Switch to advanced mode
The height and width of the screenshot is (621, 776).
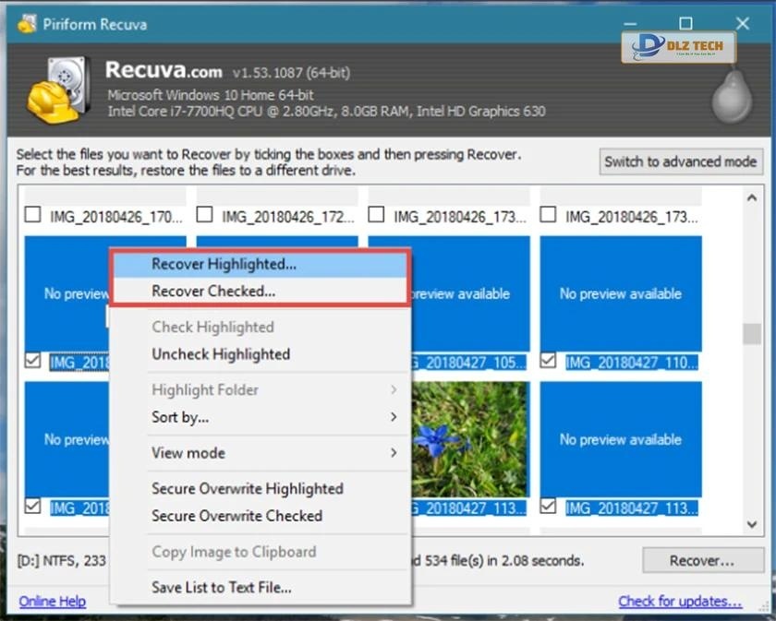pos(680,161)
